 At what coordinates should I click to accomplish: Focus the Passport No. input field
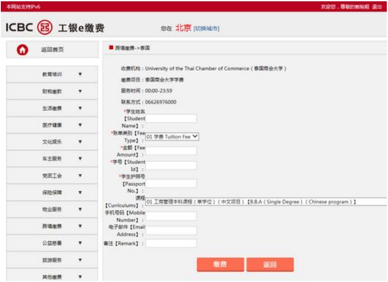pyautogui.click(x=171, y=183)
